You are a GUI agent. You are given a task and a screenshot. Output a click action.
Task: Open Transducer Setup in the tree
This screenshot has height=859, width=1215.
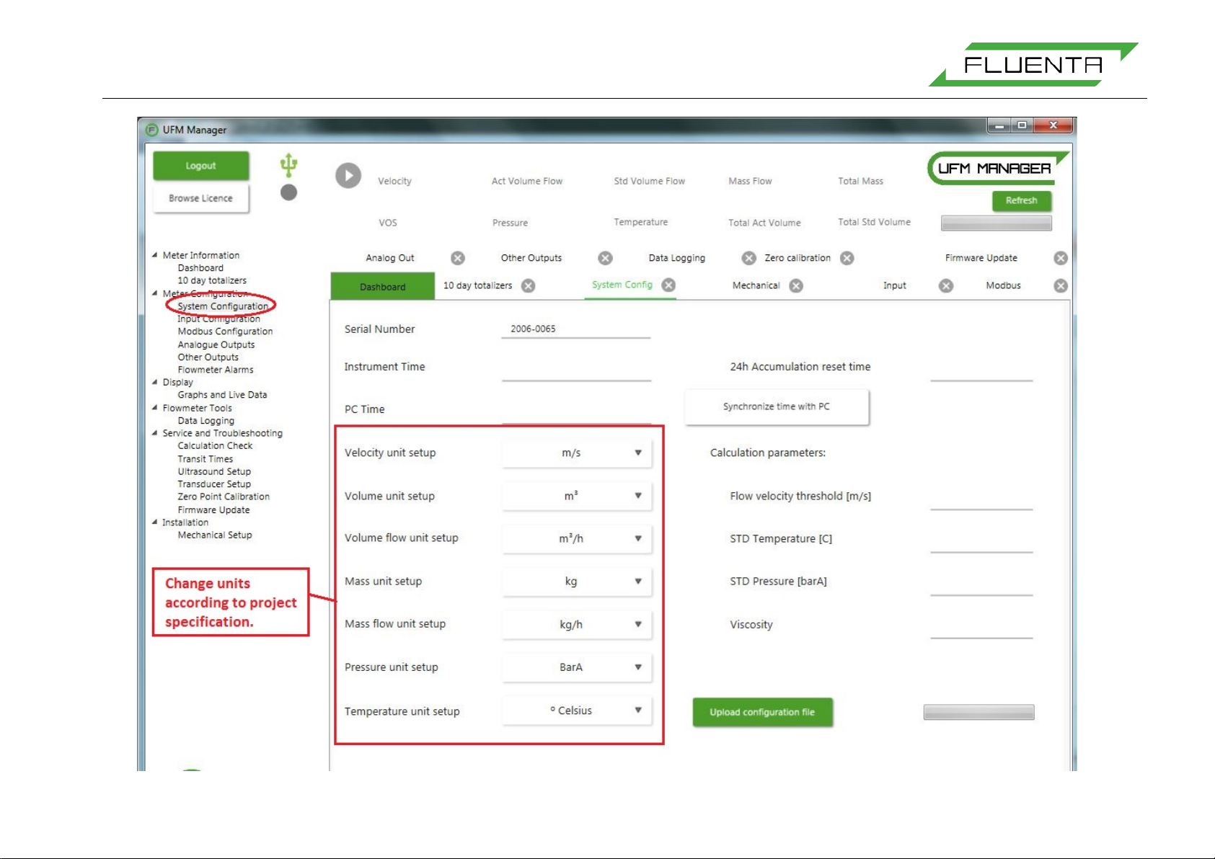(214, 484)
